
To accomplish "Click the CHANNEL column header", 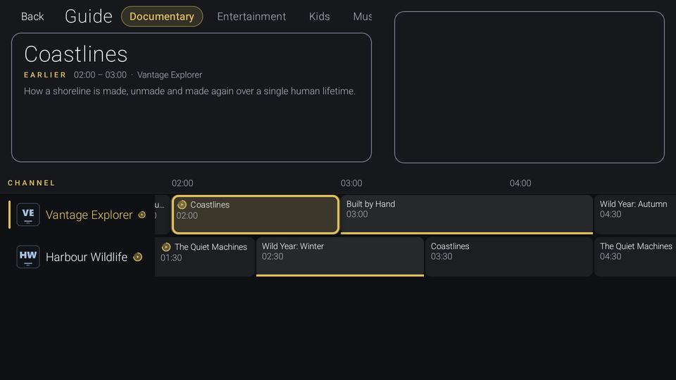I will click(x=32, y=183).
